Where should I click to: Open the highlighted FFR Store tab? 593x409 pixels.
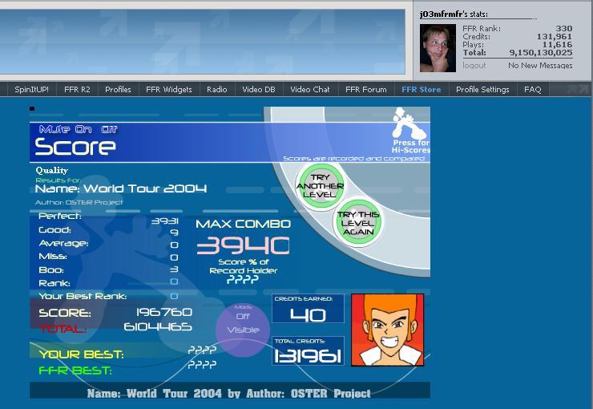[422, 90]
